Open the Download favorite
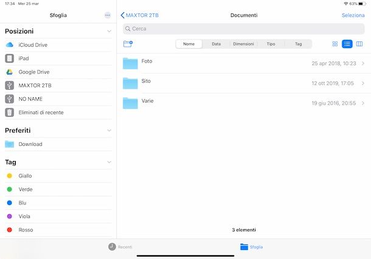371x259 pixels. click(58, 144)
